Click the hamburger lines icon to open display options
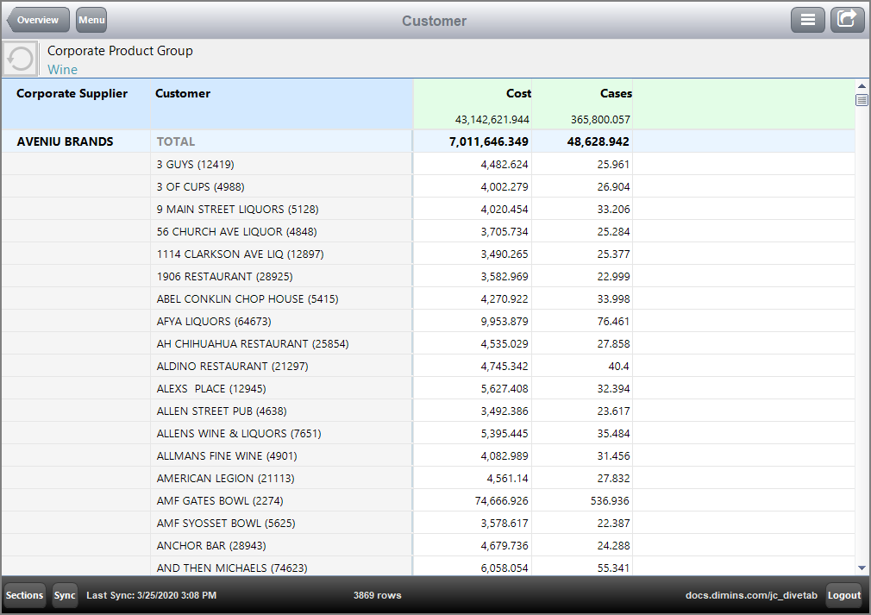 tap(807, 19)
